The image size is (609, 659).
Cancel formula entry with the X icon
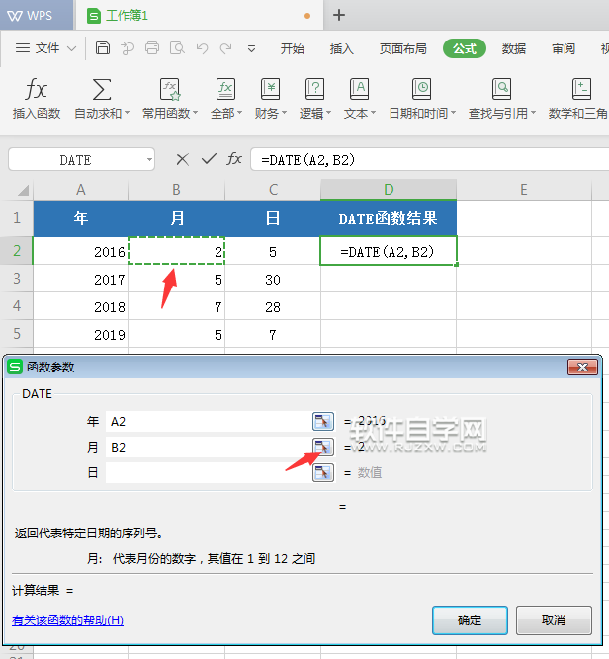coord(183,159)
